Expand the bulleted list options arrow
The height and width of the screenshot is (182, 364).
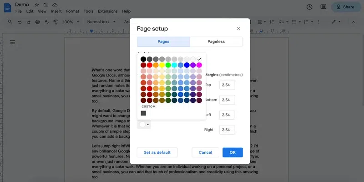(300, 22)
